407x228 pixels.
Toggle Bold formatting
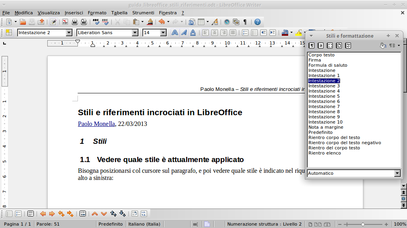[175, 33]
